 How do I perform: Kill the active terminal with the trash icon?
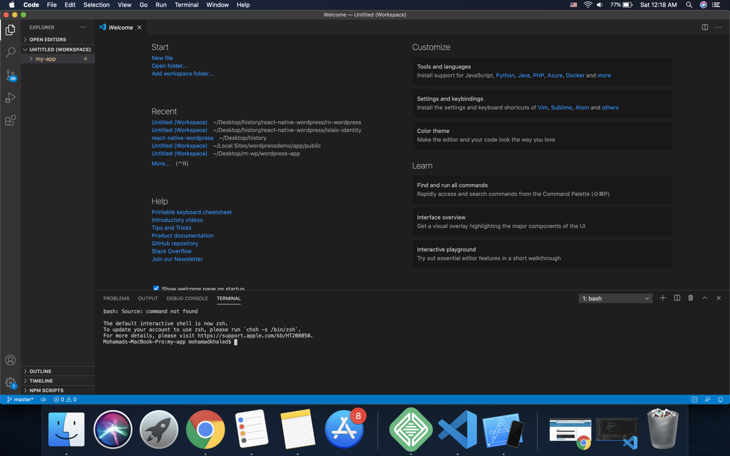690,298
